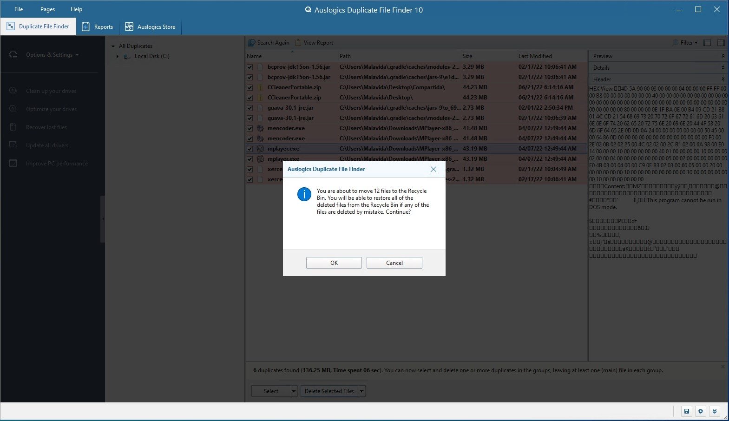
Task: Click the Optimize your drives icon
Action: pos(13,109)
